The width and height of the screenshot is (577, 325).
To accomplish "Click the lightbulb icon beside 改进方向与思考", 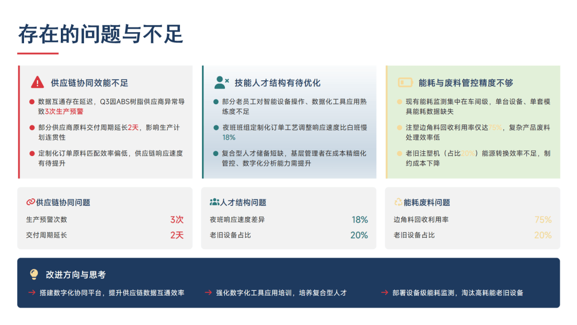I will 34,274.
